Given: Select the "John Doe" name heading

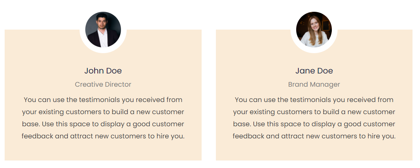Looking at the screenshot, I should (x=103, y=71).
